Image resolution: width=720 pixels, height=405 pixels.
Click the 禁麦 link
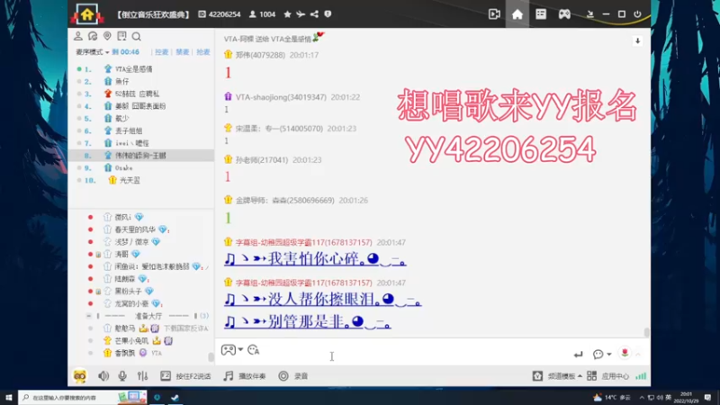pyautogui.click(x=183, y=52)
